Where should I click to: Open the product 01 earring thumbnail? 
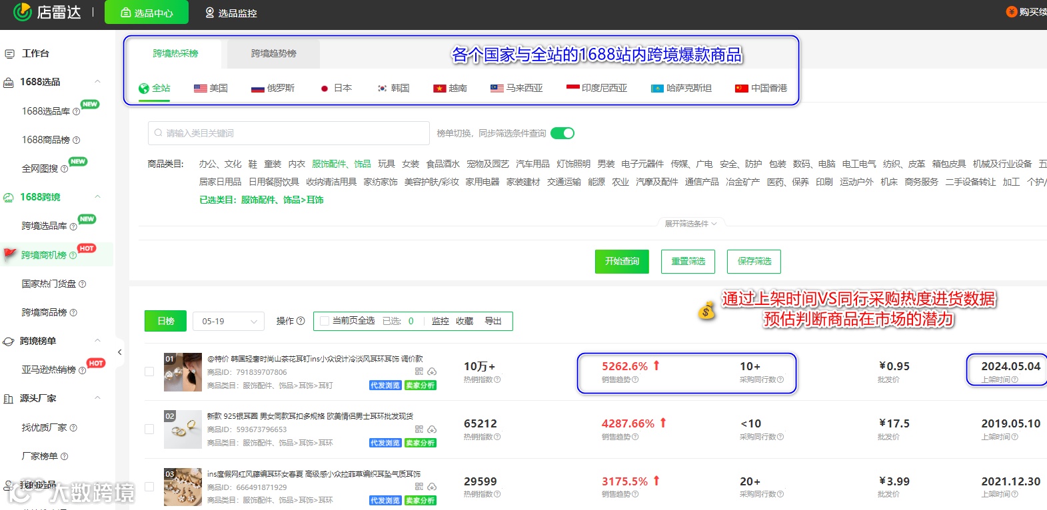(x=183, y=372)
